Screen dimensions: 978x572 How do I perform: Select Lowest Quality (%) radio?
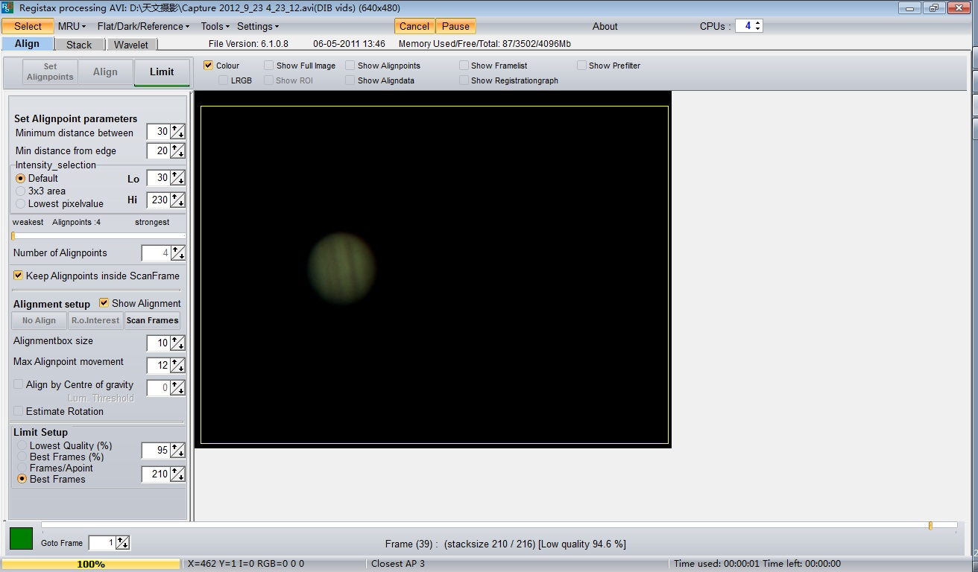pos(22,445)
